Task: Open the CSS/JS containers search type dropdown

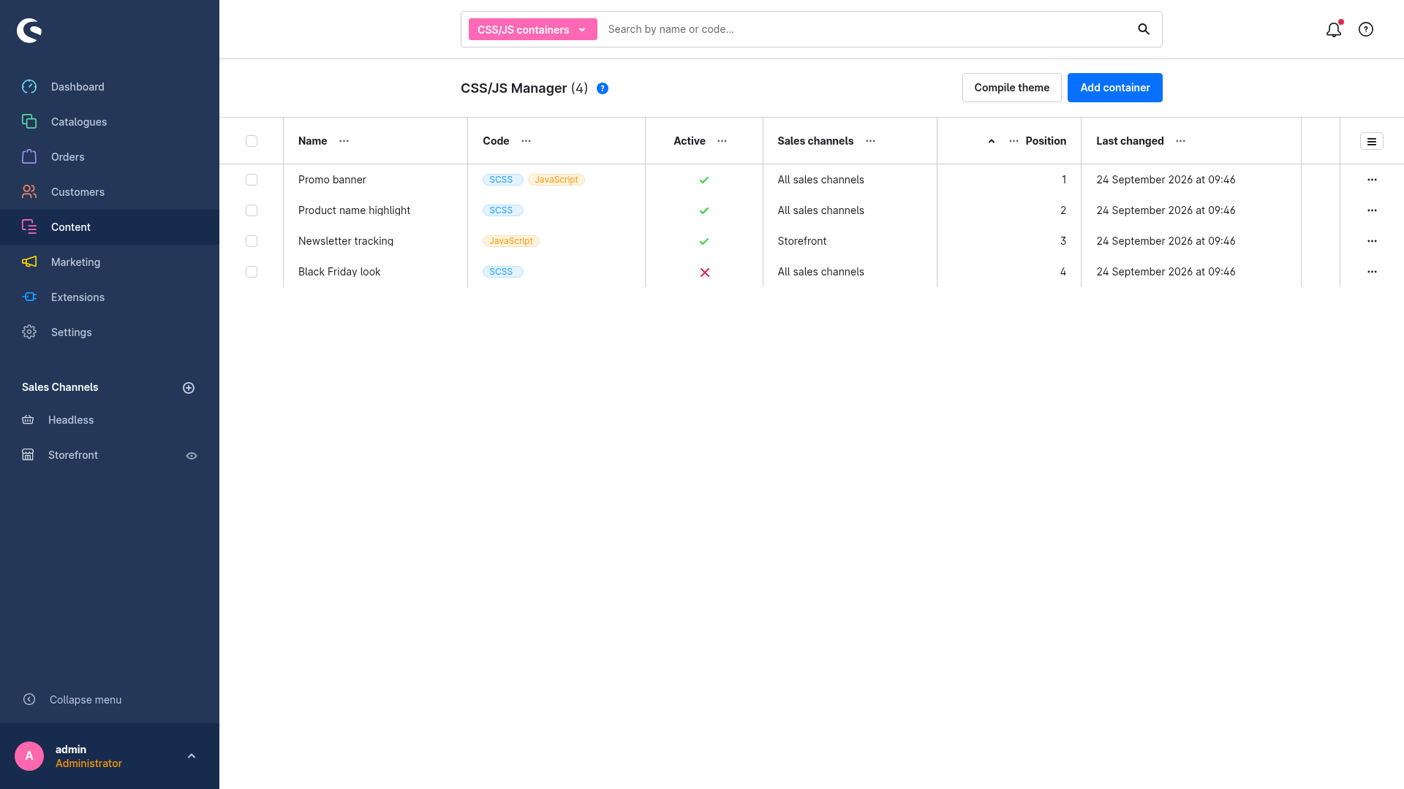Action: (x=533, y=29)
